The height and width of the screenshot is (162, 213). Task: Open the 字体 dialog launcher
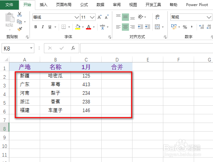click(x=110, y=37)
